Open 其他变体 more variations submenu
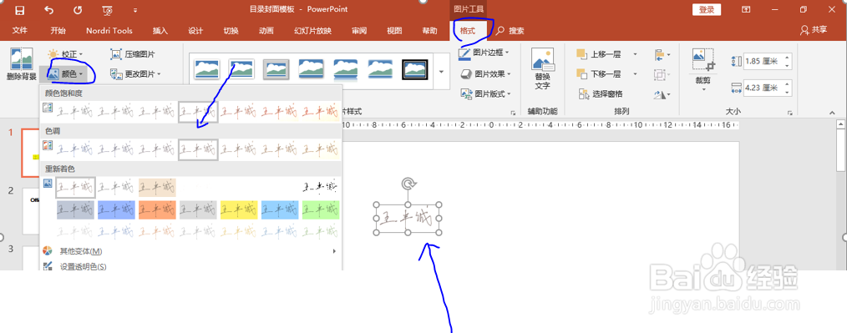The height and width of the screenshot is (333, 847). pyautogui.click(x=190, y=251)
